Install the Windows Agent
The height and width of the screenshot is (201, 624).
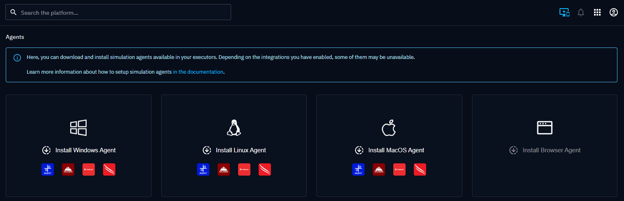pos(79,150)
